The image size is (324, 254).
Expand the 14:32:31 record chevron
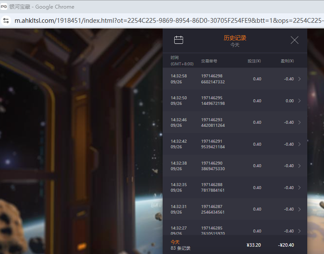[299, 209]
